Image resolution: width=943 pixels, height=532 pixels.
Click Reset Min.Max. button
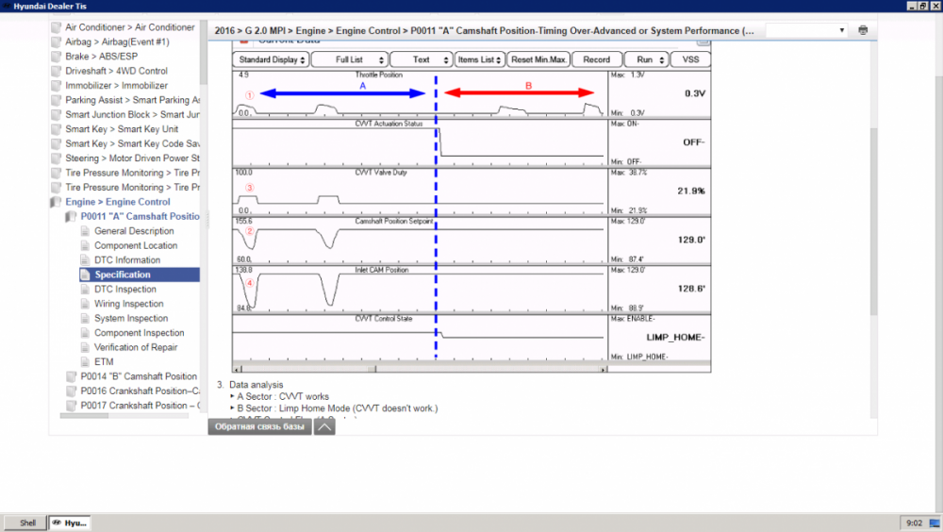(x=538, y=59)
